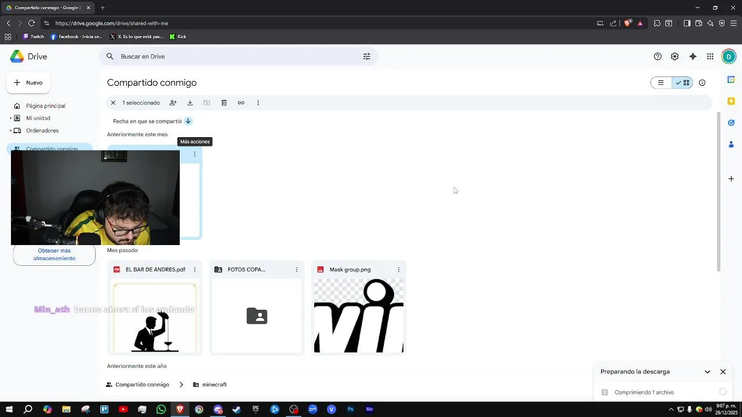The width and height of the screenshot is (742, 417).
Task: Click the download progress spinner circle
Action: click(x=723, y=392)
